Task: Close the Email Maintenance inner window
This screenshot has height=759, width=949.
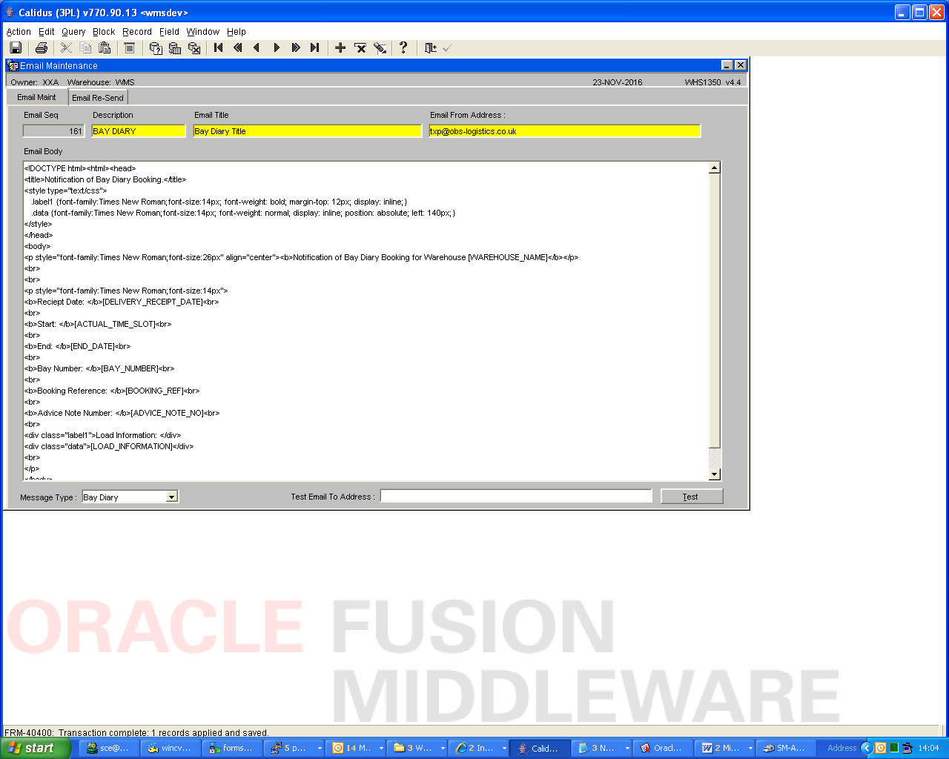Action: pos(741,65)
